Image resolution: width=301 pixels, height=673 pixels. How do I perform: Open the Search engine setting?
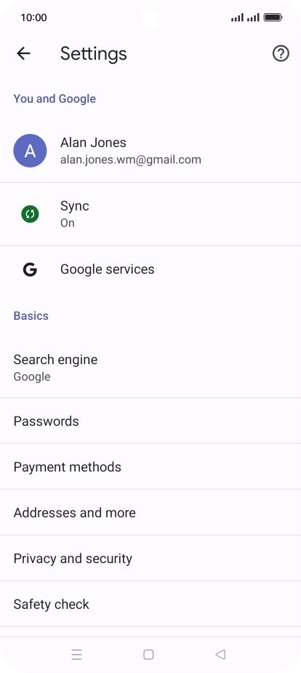[150, 367]
